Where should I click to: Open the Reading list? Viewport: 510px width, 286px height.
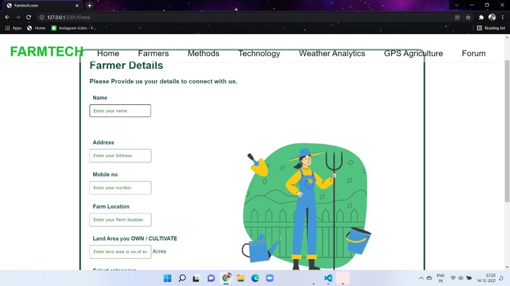pos(491,28)
